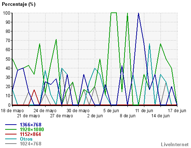Image resolution: width=191 pixels, height=148 pixels.
Task: Click the '27 de mayo' date label
Action: pyautogui.click(x=61, y=116)
